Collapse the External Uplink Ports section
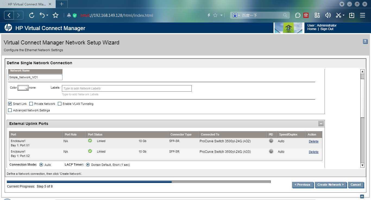The height and width of the screenshot is (200, 371). [x=321, y=124]
